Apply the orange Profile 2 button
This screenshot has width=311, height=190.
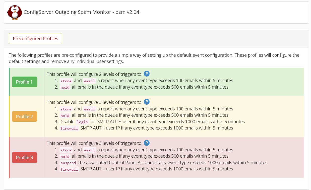24,116
